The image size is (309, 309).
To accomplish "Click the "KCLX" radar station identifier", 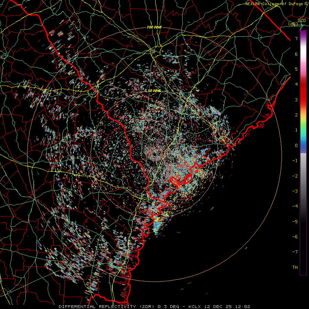I will point(195,307).
